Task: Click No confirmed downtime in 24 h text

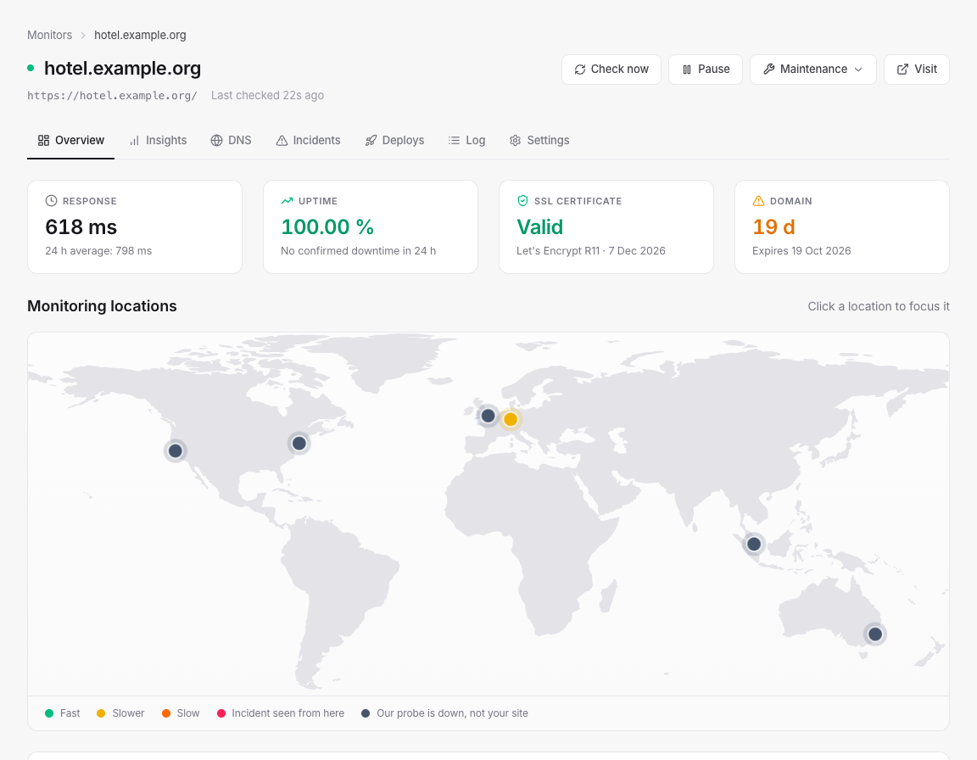Action: [358, 250]
